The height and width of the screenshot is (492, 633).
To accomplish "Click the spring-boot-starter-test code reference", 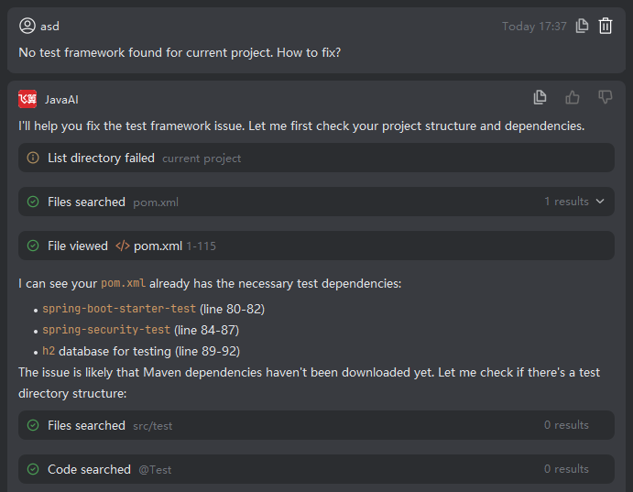I will click(x=119, y=309).
